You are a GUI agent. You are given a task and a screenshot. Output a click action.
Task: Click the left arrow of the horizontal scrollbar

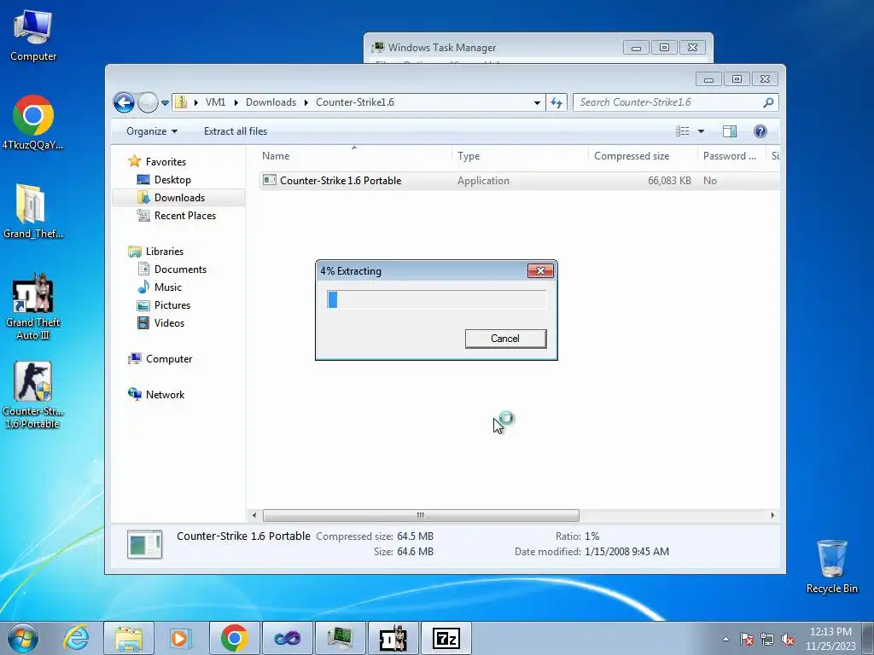pos(254,515)
